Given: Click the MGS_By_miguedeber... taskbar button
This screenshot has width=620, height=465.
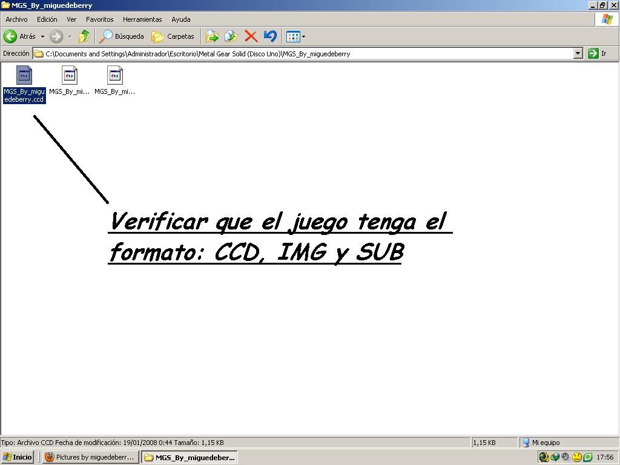Looking at the screenshot, I should coord(190,457).
